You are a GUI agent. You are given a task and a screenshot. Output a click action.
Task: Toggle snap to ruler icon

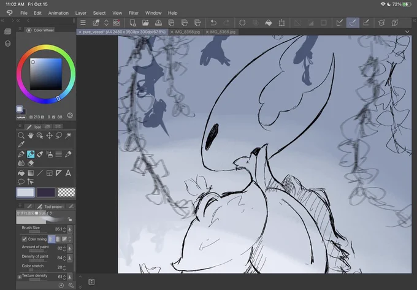pyautogui.click(x=340, y=23)
